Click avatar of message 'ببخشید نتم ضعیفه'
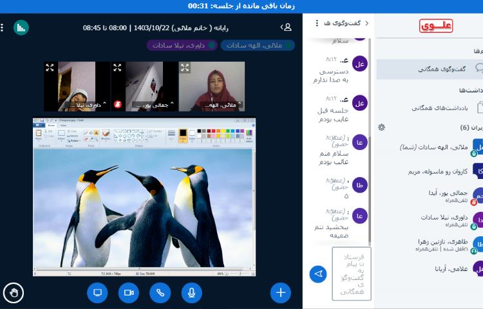The height and width of the screenshot is (309, 483). [x=359, y=216]
